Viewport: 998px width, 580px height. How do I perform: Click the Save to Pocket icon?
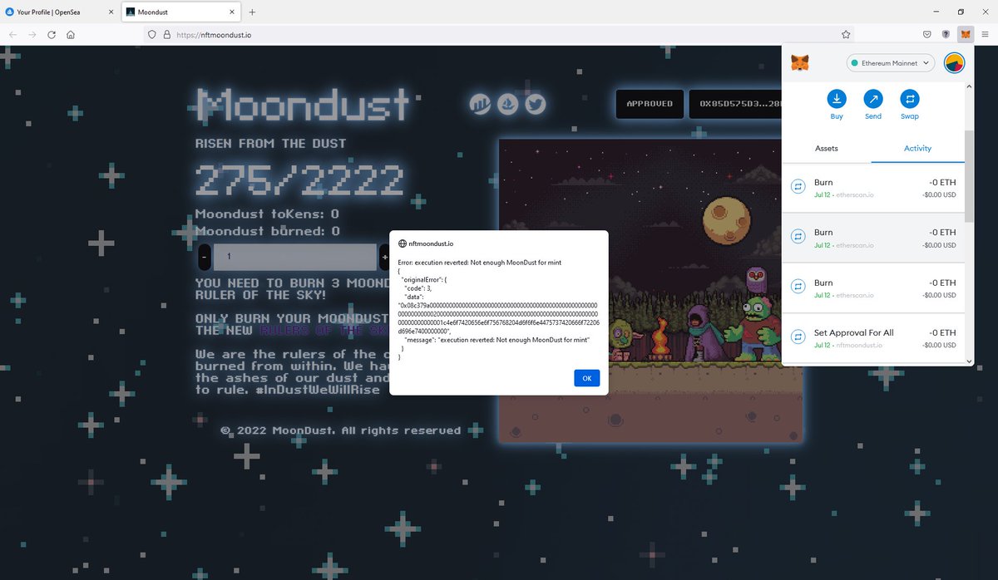927,35
